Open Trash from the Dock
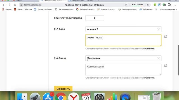The image size is (179, 100). [x=157, y=96]
